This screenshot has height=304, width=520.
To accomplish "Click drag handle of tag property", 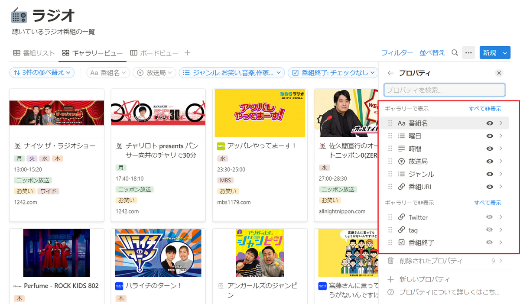I will pyautogui.click(x=390, y=230).
